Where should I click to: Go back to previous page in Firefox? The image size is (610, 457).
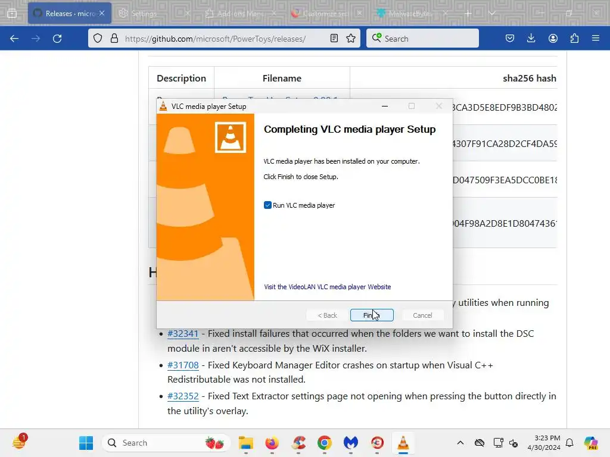click(x=14, y=39)
